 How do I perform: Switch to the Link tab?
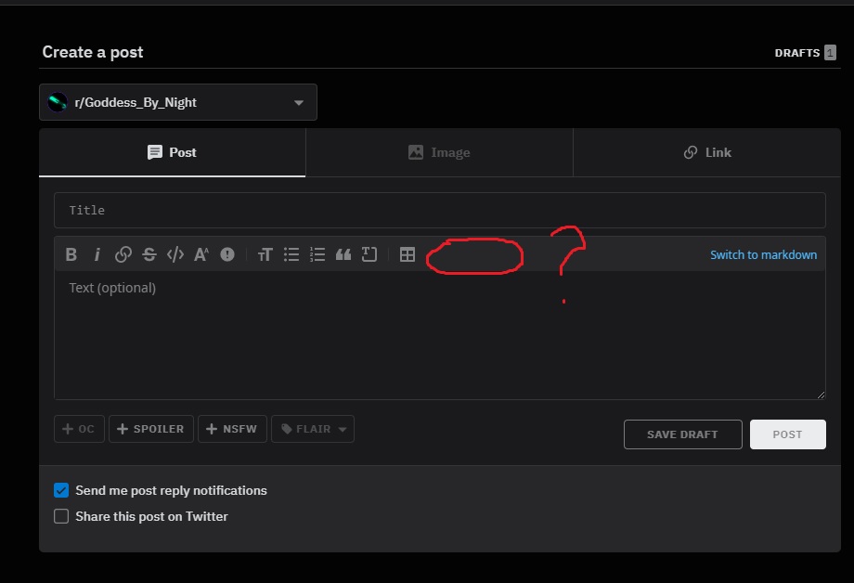tap(707, 152)
